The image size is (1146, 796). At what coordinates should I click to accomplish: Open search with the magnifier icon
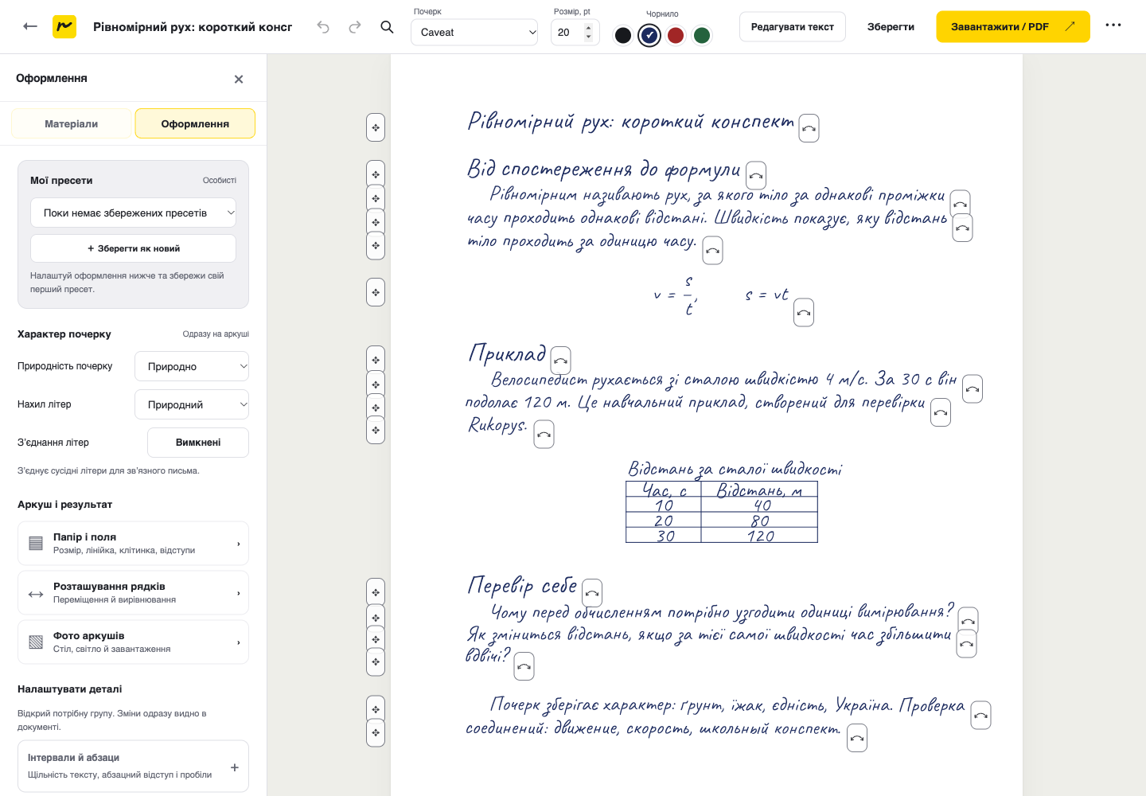coord(388,27)
